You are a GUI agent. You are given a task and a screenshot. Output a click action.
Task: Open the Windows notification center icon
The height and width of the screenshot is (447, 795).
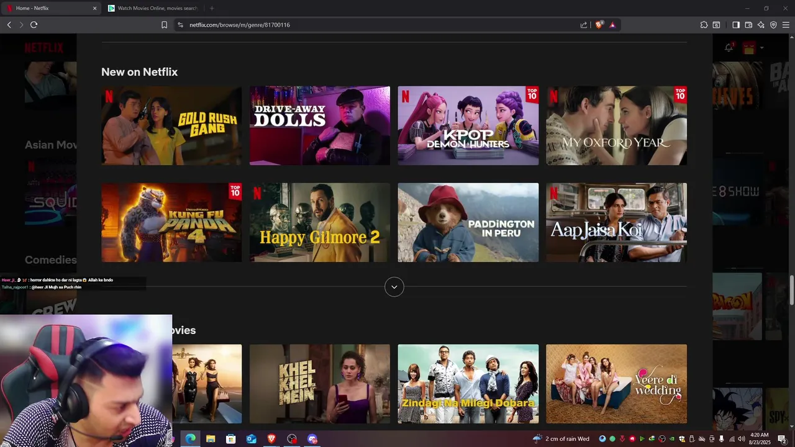coord(782,439)
